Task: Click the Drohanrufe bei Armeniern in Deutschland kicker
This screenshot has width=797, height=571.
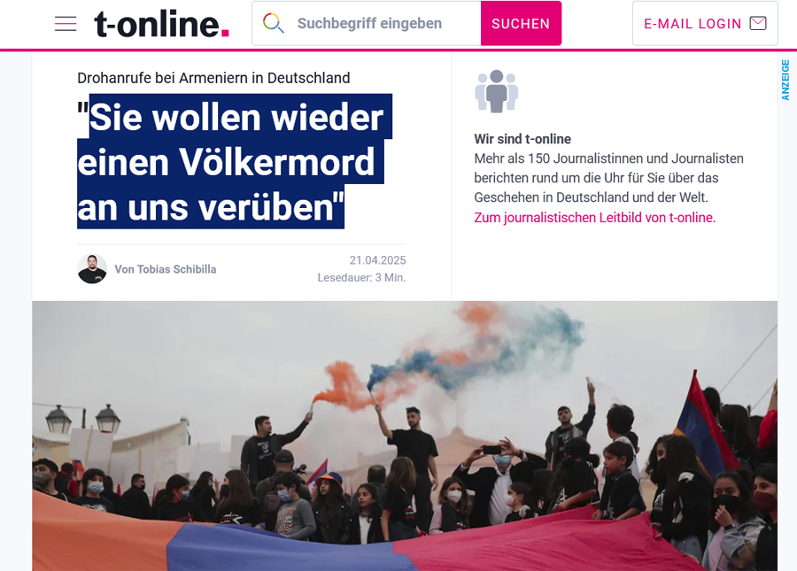Action: click(x=213, y=78)
